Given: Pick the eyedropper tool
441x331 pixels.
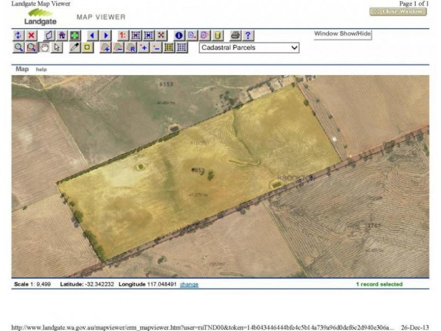Looking at the screenshot, I should [x=74, y=47].
